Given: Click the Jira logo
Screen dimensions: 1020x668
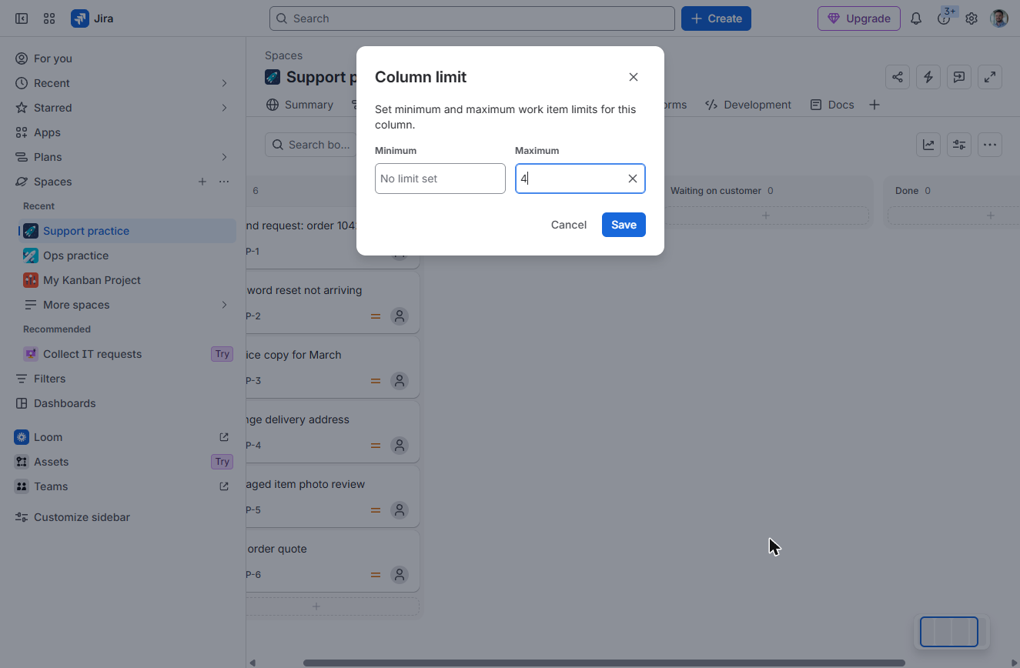Looking at the screenshot, I should click(92, 18).
